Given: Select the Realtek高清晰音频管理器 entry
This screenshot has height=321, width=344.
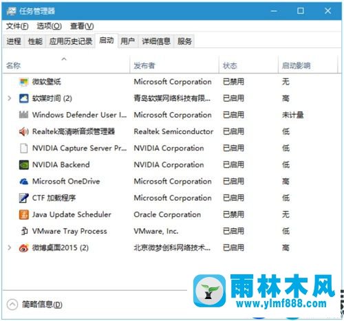Looking at the screenshot, I should pos(74,131).
